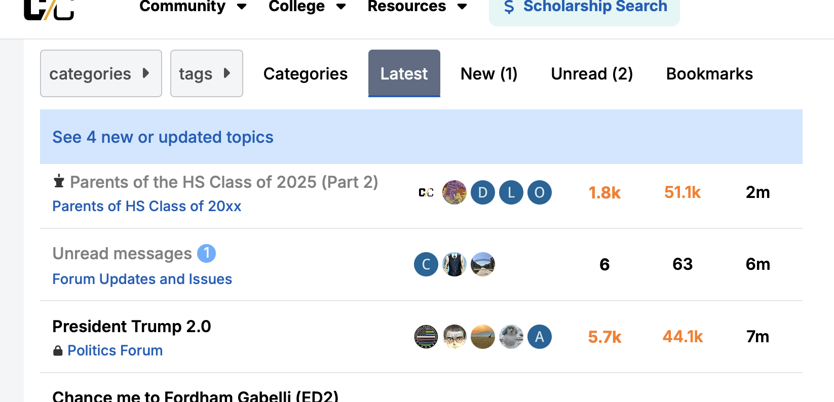Image resolution: width=834 pixels, height=402 pixels.
Task: Switch to the Unread (2) tab
Action: click(x=592, y=74)
